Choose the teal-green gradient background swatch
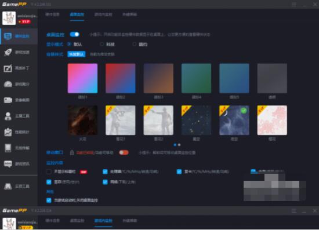319x230 pixels. pos(196,78)
